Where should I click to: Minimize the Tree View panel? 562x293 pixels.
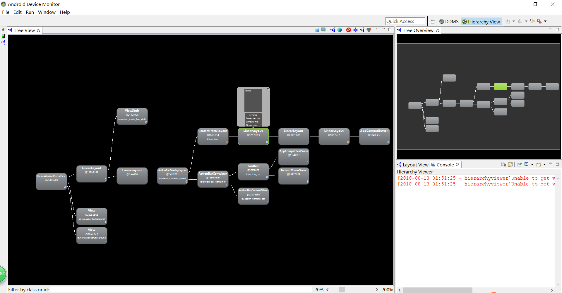pyautogui.click(x=383, y=29)
